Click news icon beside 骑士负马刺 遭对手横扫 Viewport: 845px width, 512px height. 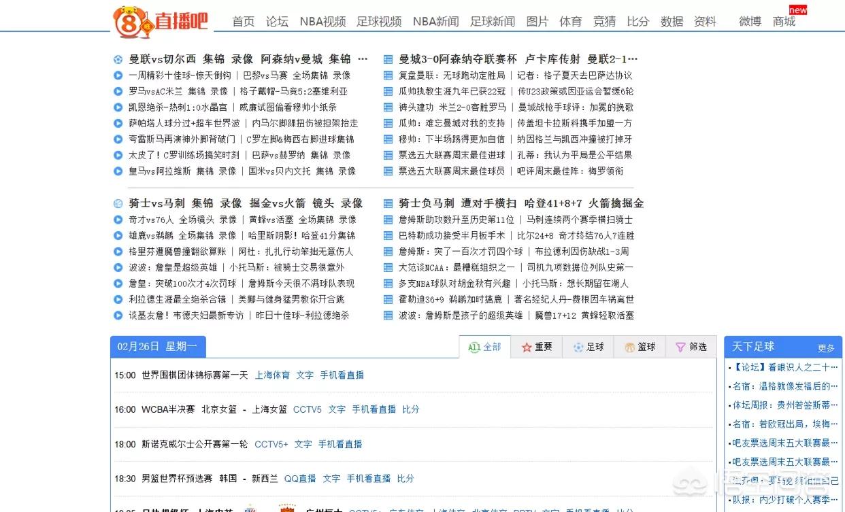[388, 203]
